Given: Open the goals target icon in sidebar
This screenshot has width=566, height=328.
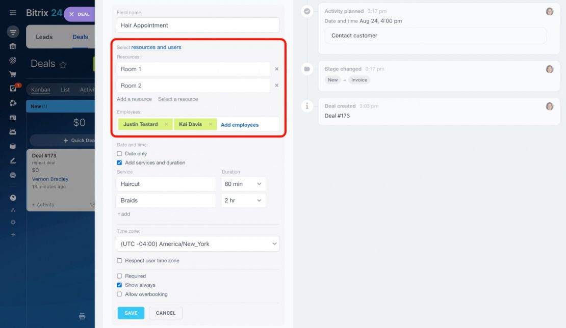Looking at the screenshot, I should coord(13,60).
